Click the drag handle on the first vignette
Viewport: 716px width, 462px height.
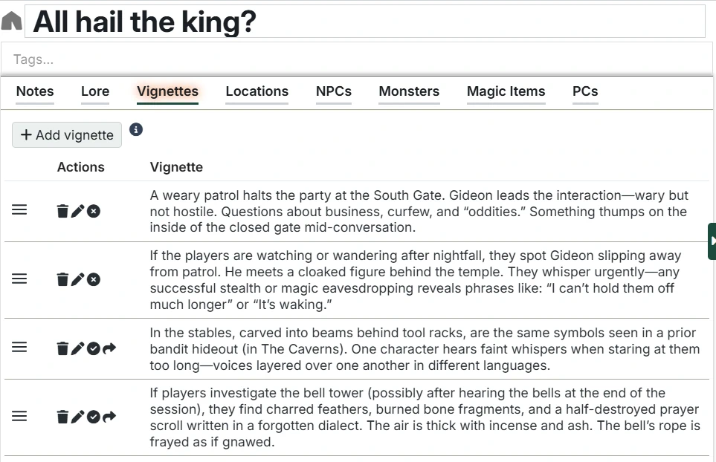click(19, 210)
